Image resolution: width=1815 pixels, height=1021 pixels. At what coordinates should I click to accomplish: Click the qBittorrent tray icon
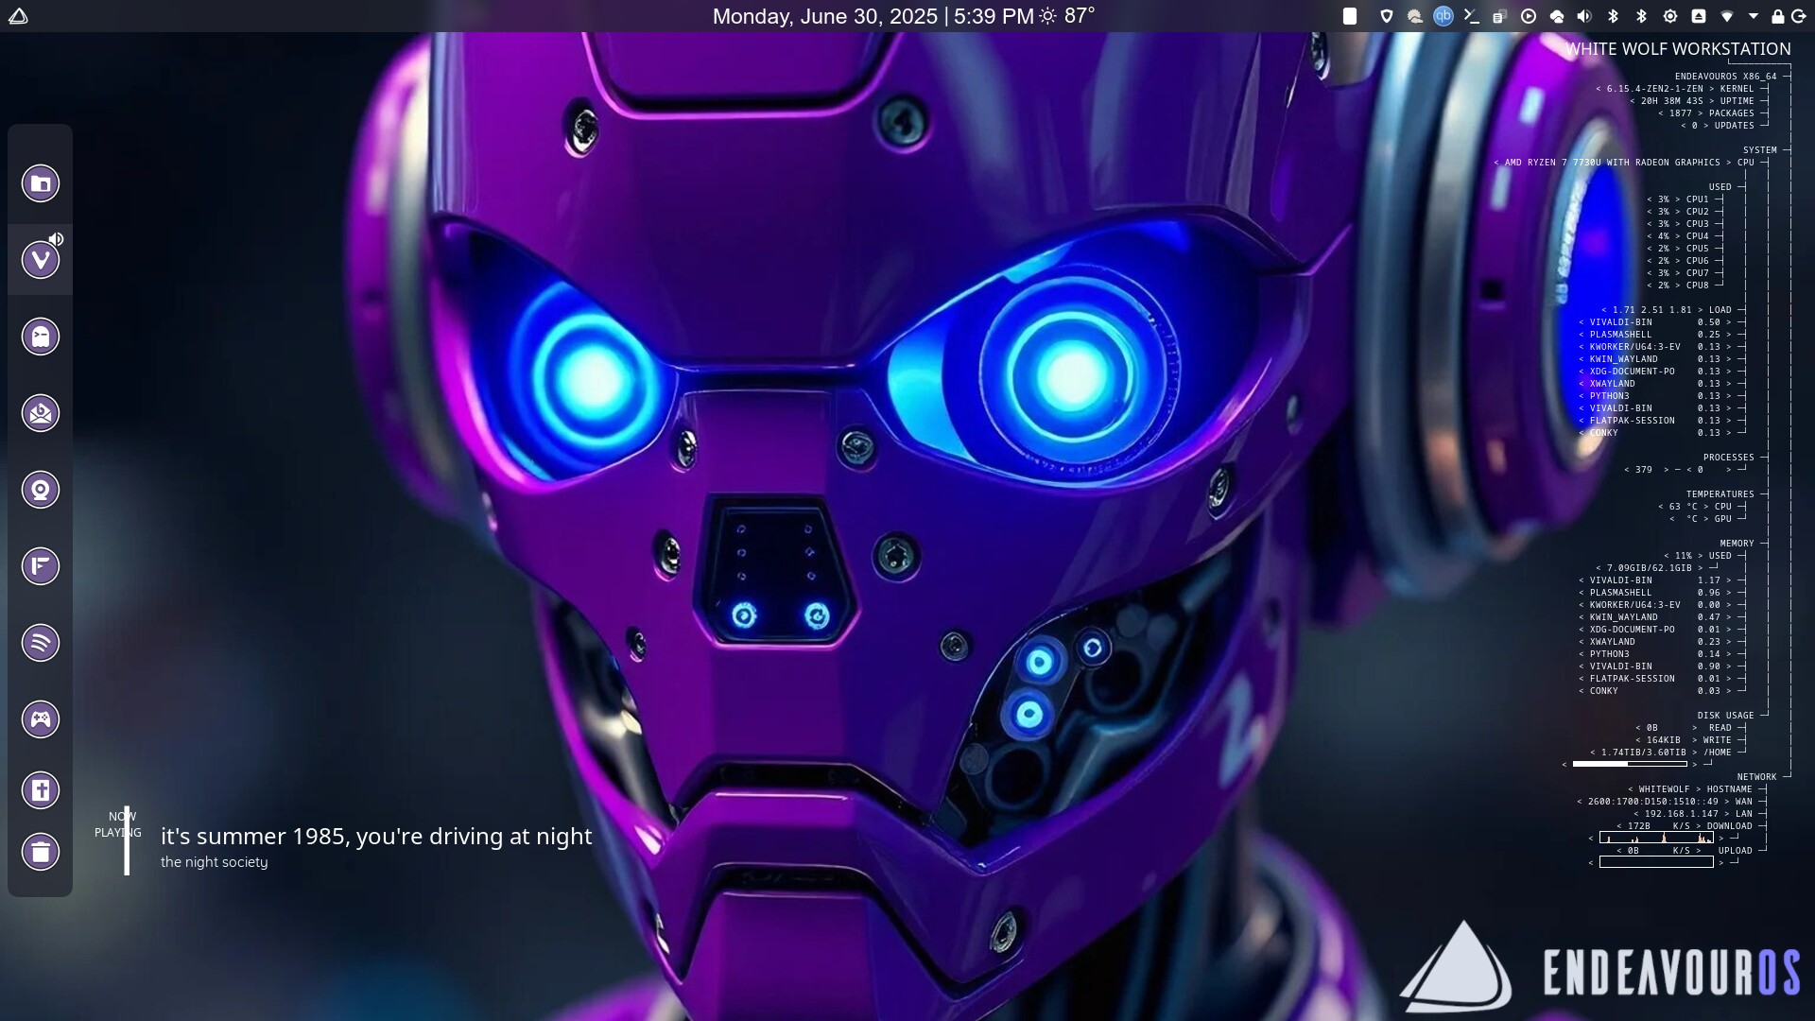1443,16
